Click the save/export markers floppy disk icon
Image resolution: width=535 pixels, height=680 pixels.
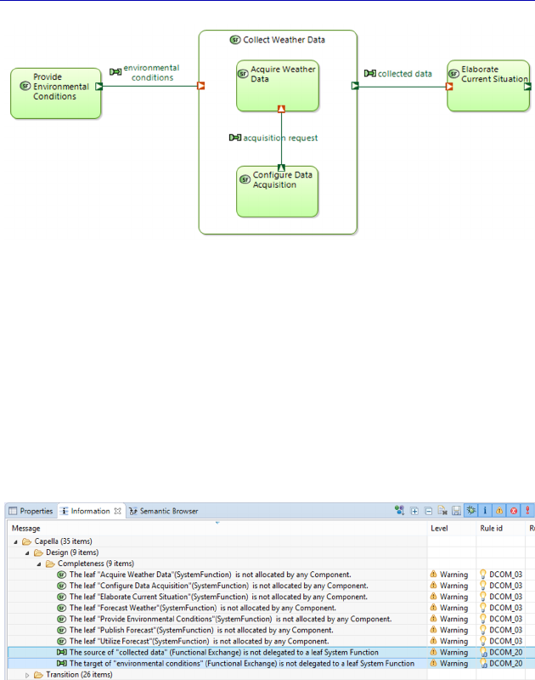(x=456, y=511)
